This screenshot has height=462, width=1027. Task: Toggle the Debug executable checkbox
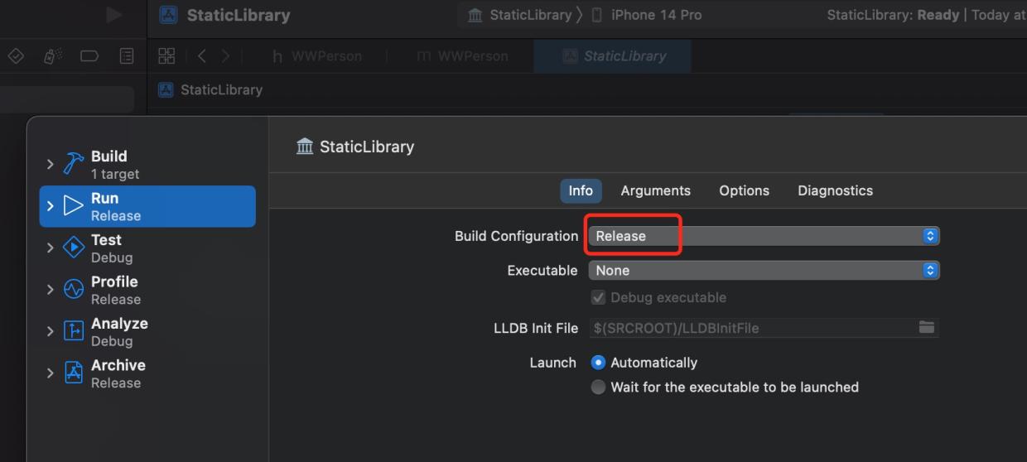(x=598, y=297)
